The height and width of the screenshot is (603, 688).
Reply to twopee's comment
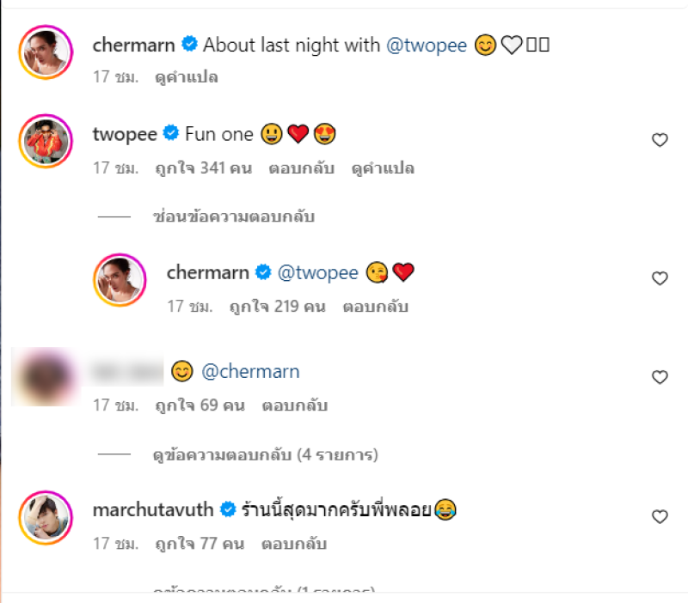coord(302,168)
